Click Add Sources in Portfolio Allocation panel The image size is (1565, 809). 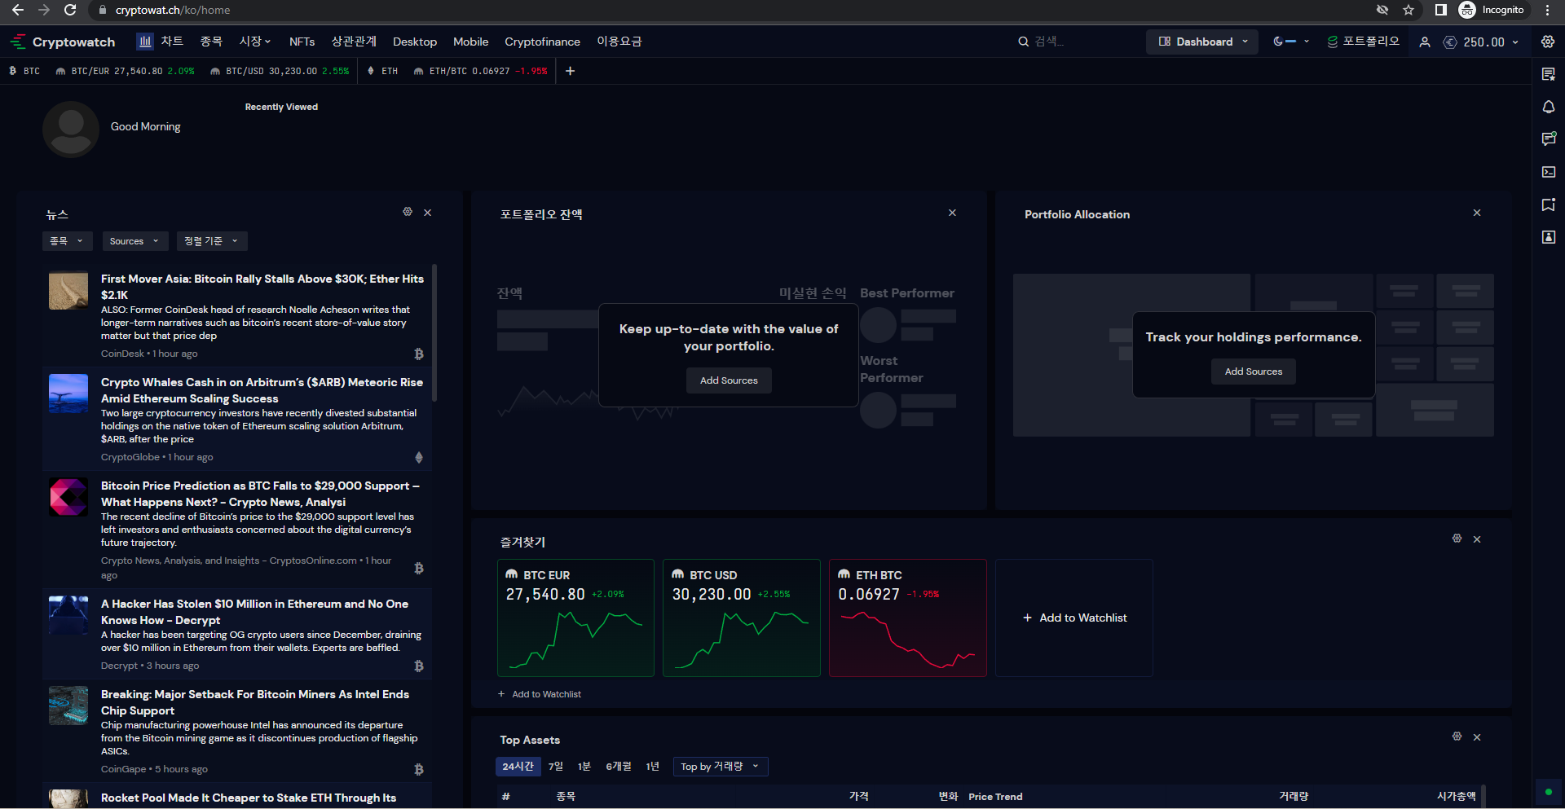coord(1254,372)
